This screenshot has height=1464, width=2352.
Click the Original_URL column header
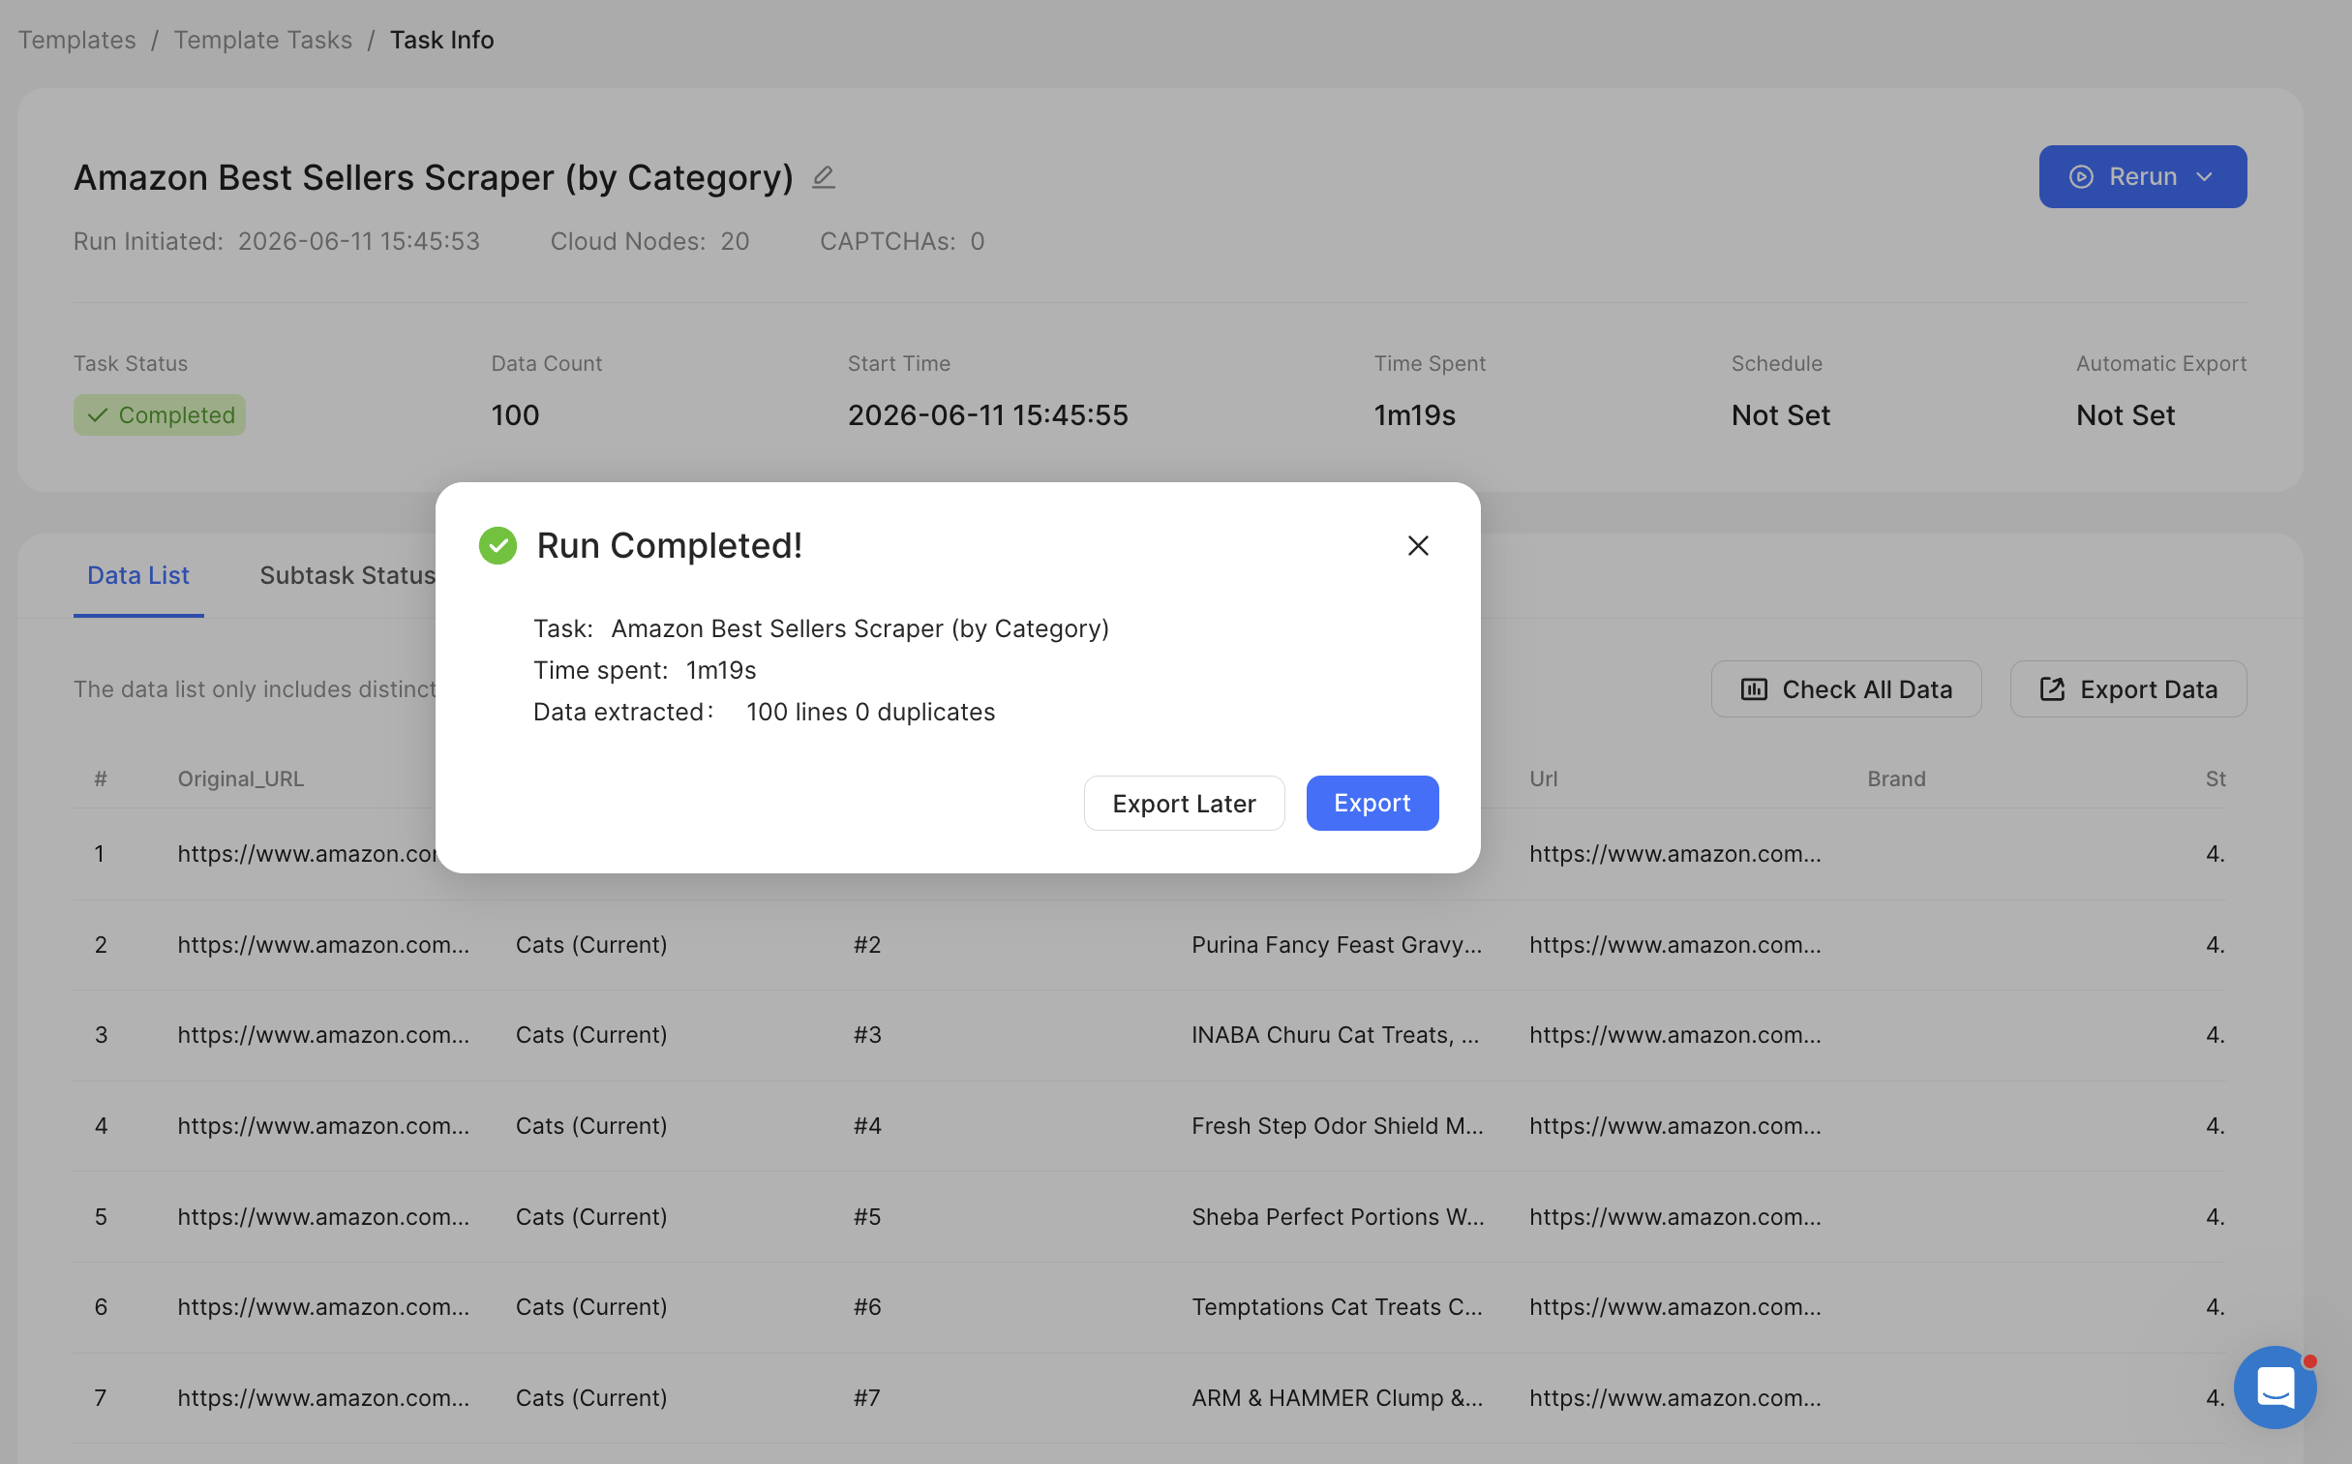[x=241, y=778]
